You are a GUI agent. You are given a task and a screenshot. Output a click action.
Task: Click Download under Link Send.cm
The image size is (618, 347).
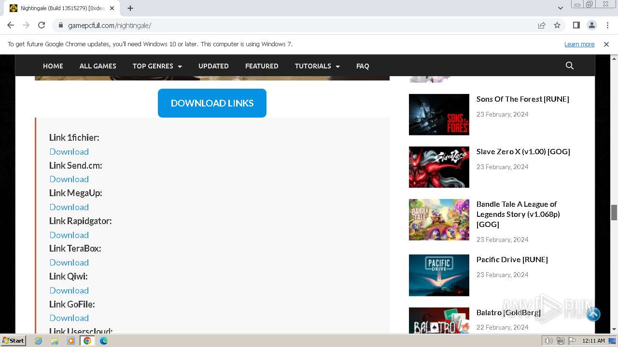(x=69, y=179)
